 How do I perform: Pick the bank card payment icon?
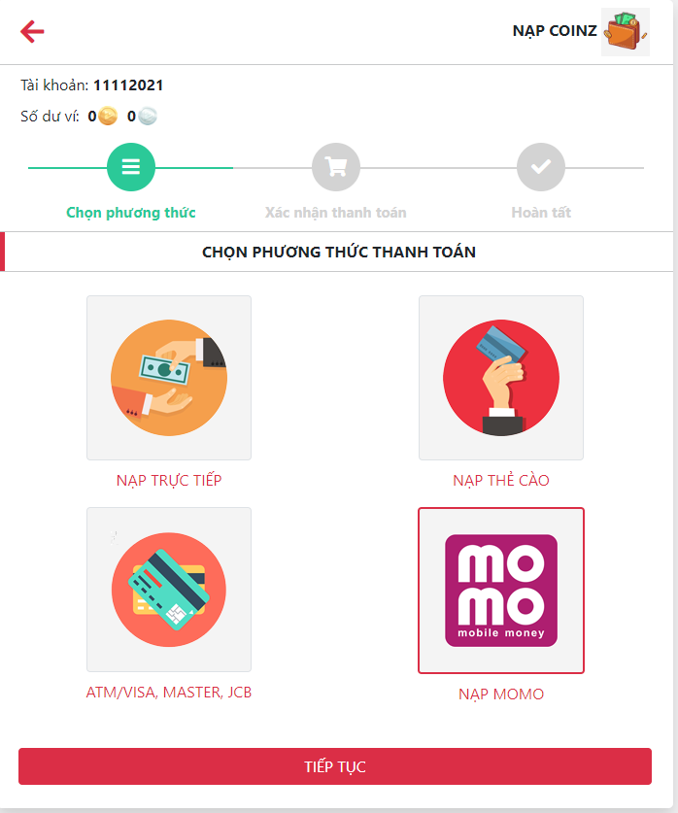click(x=169, y=590)
